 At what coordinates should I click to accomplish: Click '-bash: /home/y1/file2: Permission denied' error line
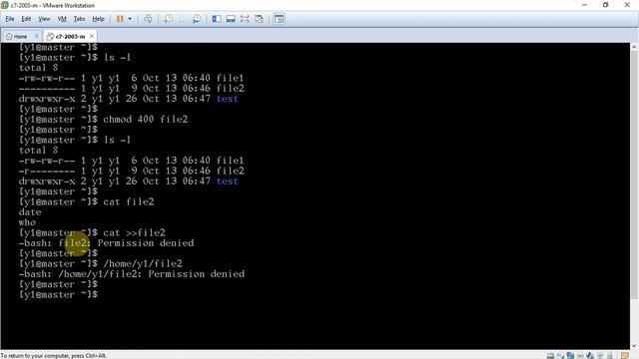pyautogui.click(x=132, y=274)
